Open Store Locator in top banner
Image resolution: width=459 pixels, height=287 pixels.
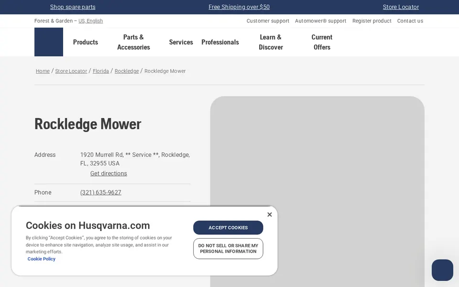click(401, 7)
